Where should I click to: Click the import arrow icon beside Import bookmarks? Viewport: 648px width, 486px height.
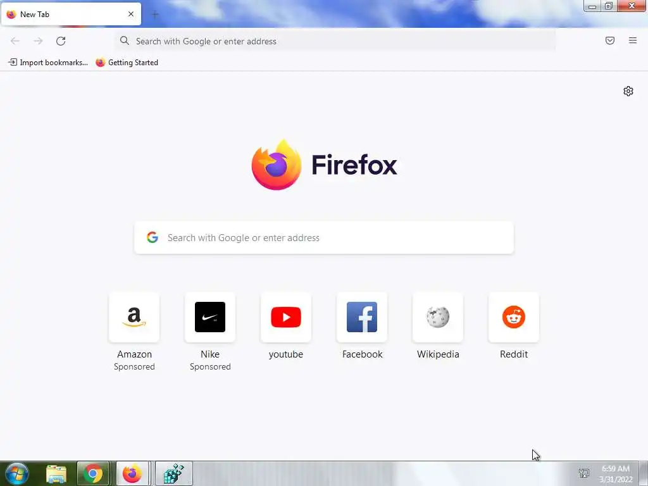click(x=13, y=63)
